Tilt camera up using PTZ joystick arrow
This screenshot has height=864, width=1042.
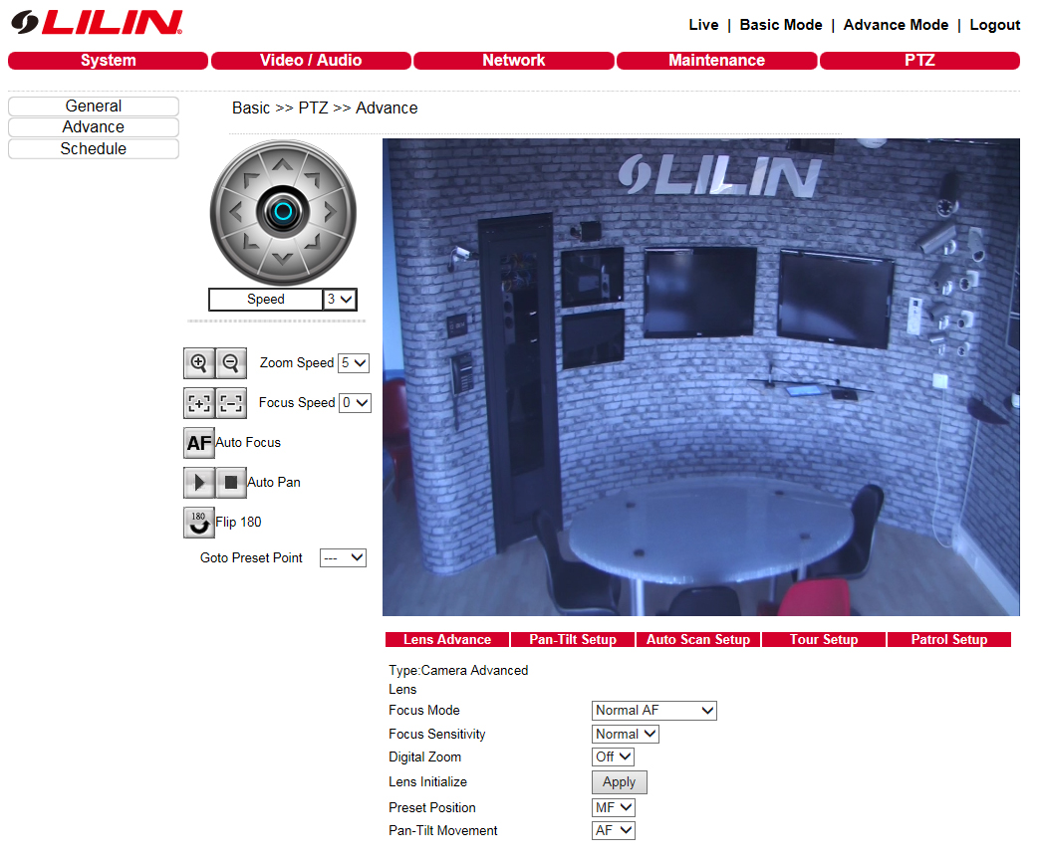(x=283, y=164)
